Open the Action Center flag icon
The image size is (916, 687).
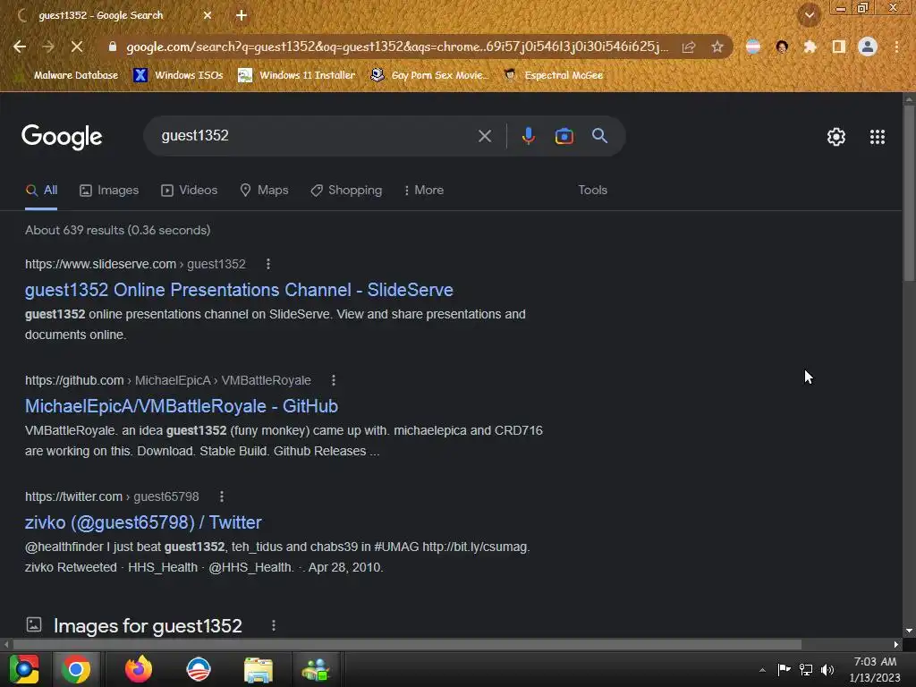(784, 669)
